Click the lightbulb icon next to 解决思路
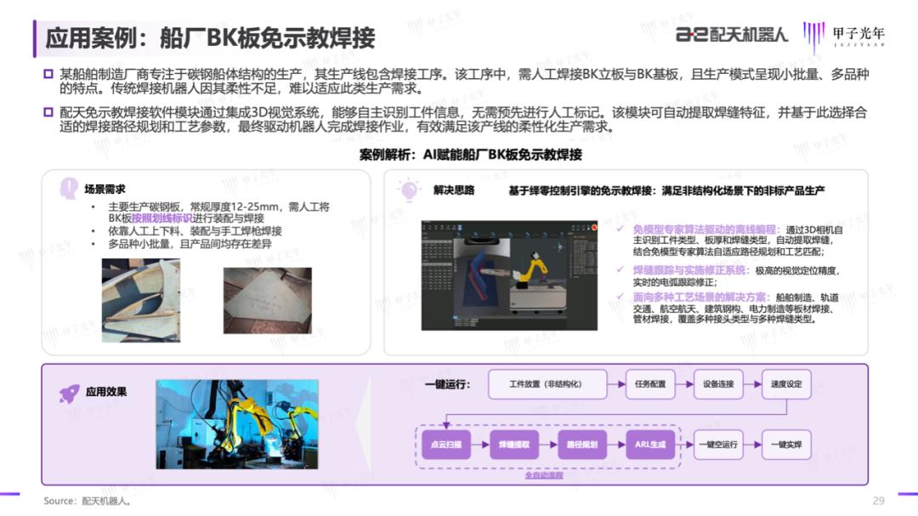The width and height of the screenshot is (918, 516). (x=410, y=190)
